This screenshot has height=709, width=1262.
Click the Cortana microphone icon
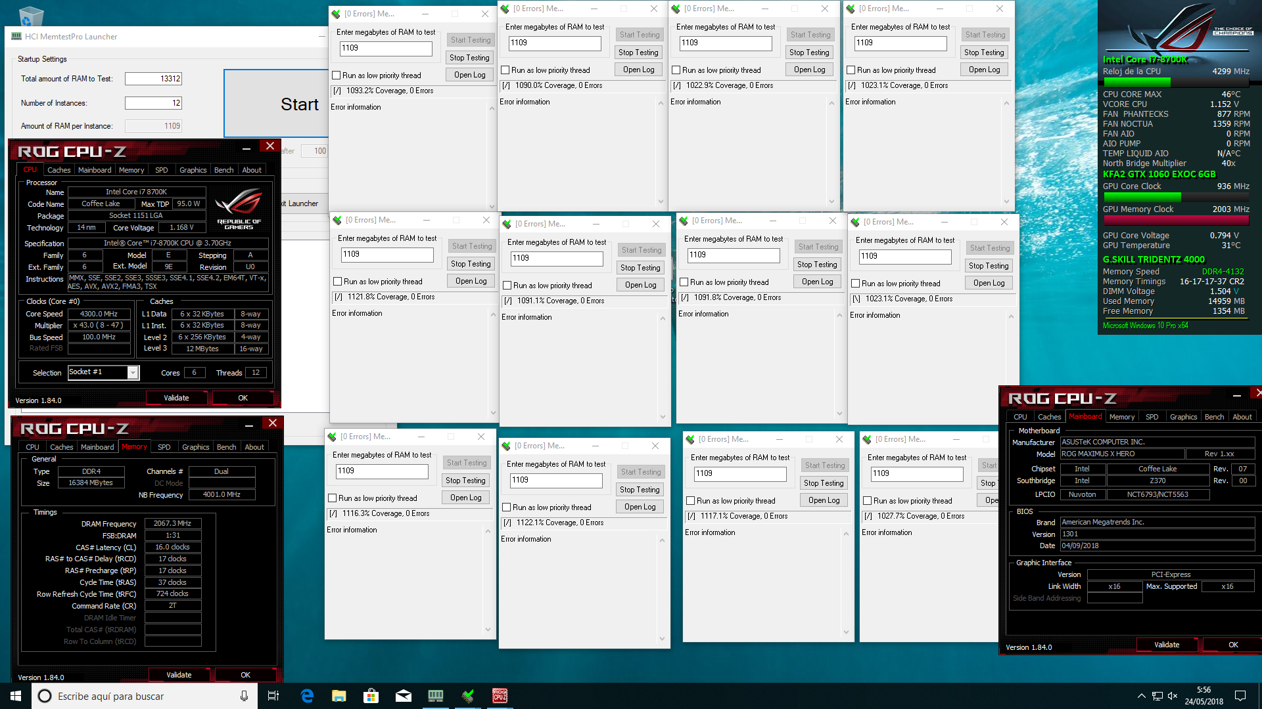244,696
